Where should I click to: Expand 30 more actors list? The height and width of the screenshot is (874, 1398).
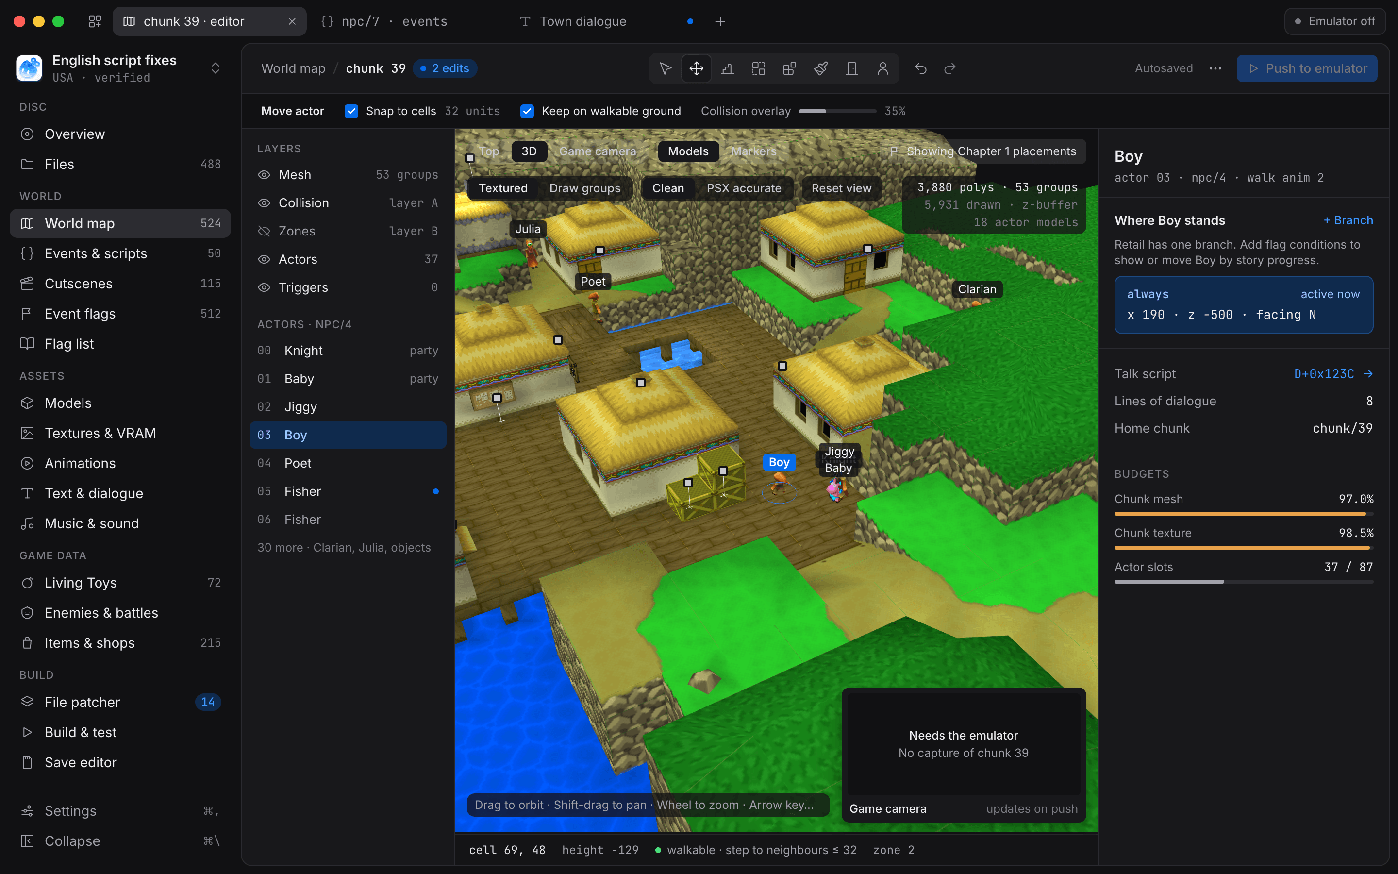coord(344,547)
